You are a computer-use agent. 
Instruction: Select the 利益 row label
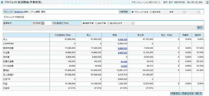pyautogui.click(x=5, y=84)
